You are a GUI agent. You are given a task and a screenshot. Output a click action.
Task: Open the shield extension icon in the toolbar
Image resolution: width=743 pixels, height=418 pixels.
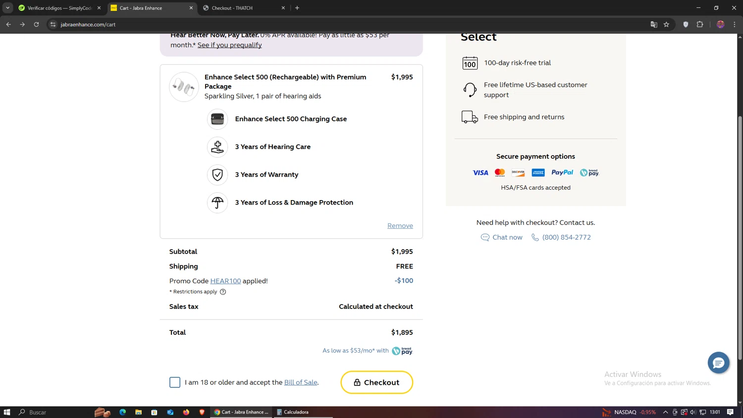coord(686,24)
